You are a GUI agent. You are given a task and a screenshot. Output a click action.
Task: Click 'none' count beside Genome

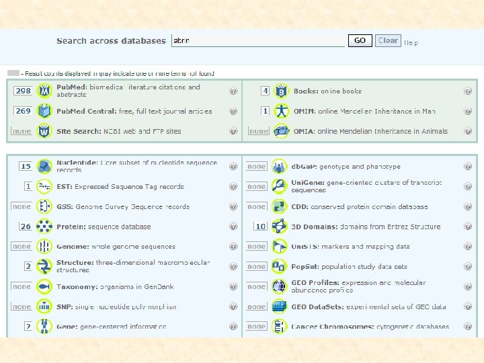click(22, 246)
